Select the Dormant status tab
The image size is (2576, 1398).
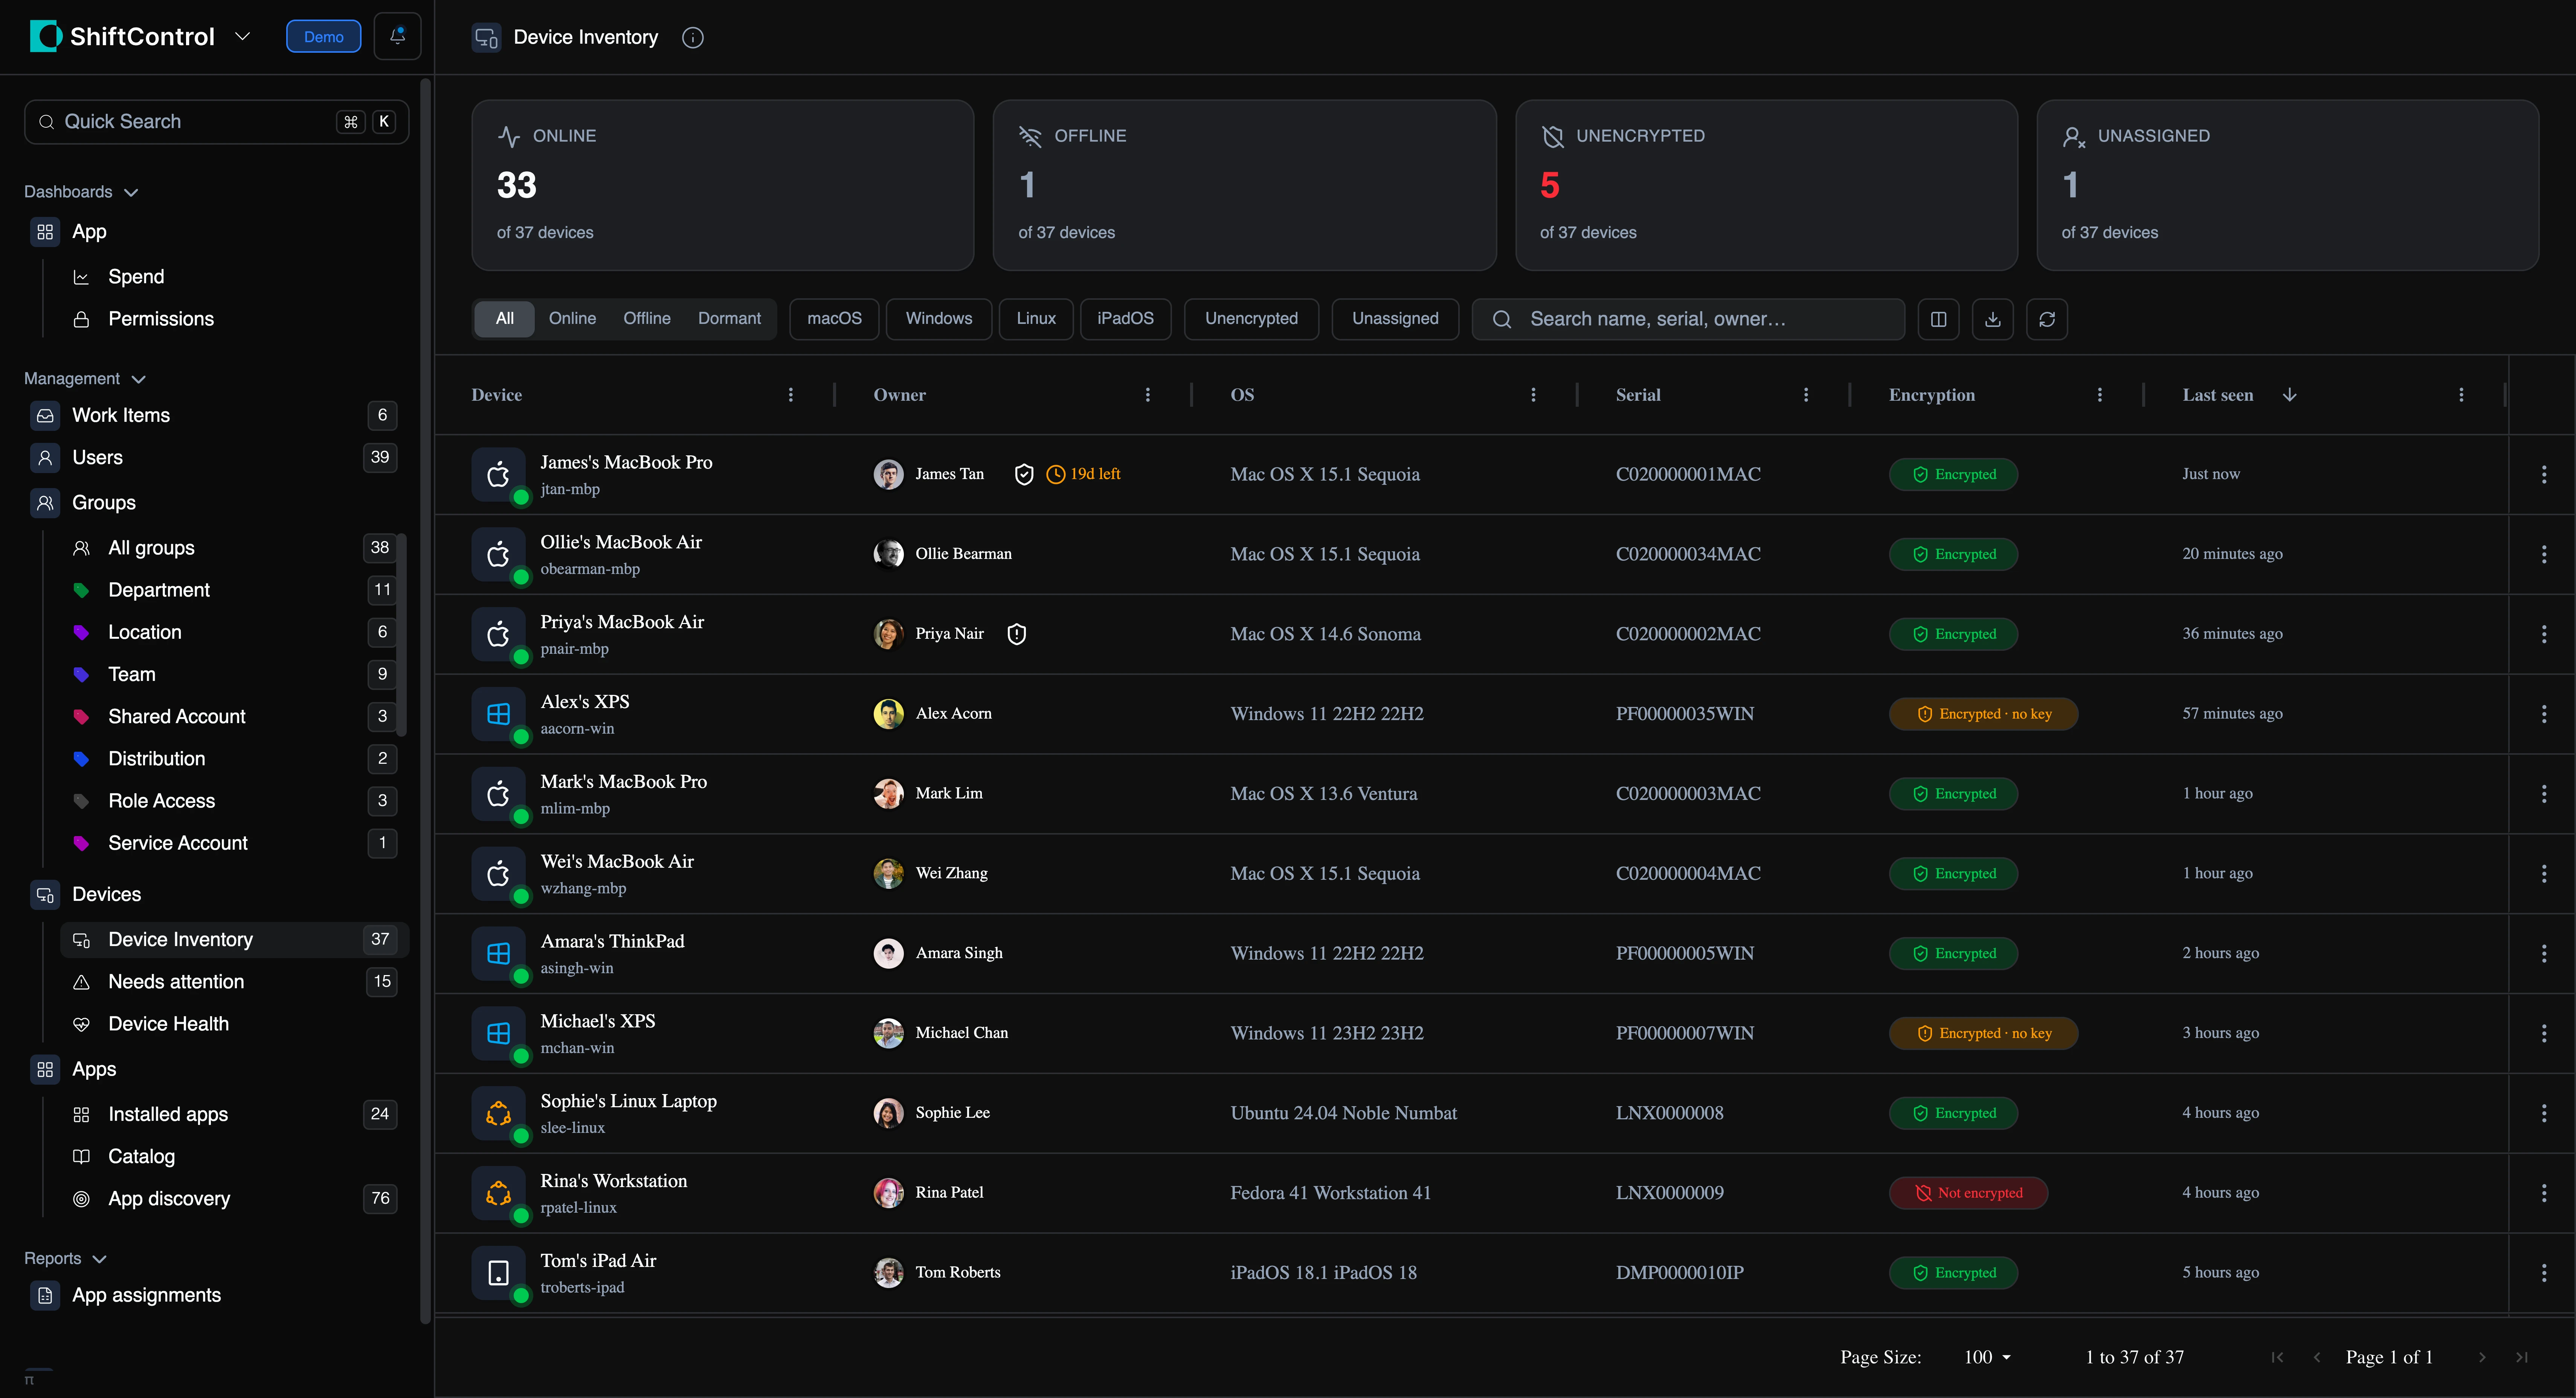pyautogui.click(x=729, y=319)
